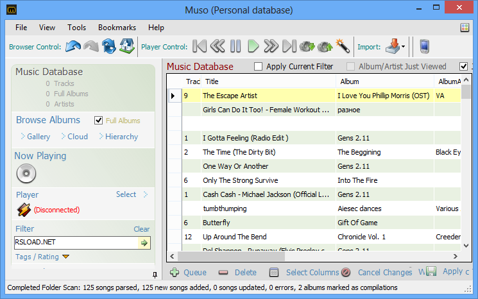Open the File menu
This screenshot has height=299, width=478.
[21, 28]
